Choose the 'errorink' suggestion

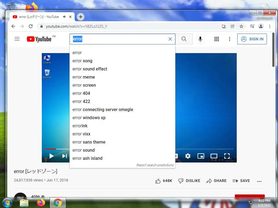(x=122, y=126)
